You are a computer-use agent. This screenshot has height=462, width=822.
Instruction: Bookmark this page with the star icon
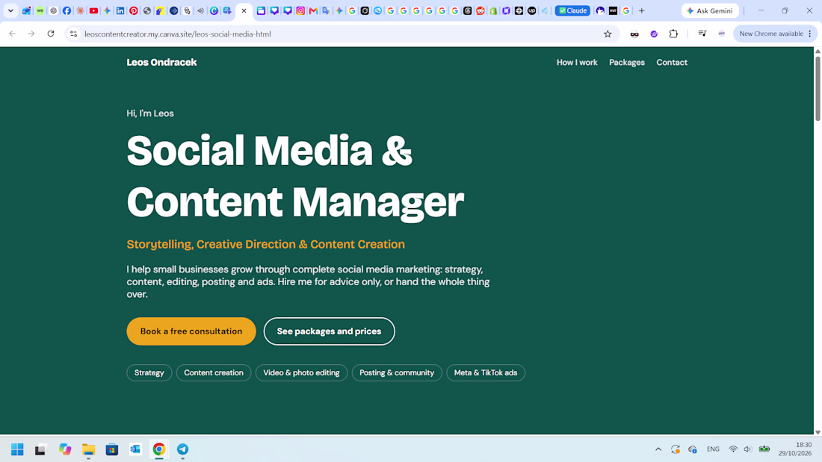click(x=608, y=34)
